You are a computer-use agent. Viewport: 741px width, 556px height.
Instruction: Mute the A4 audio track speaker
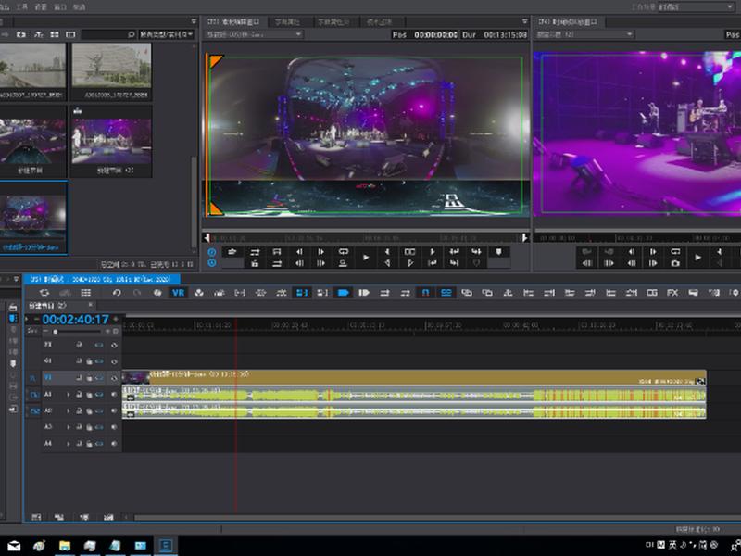point(114,444)
